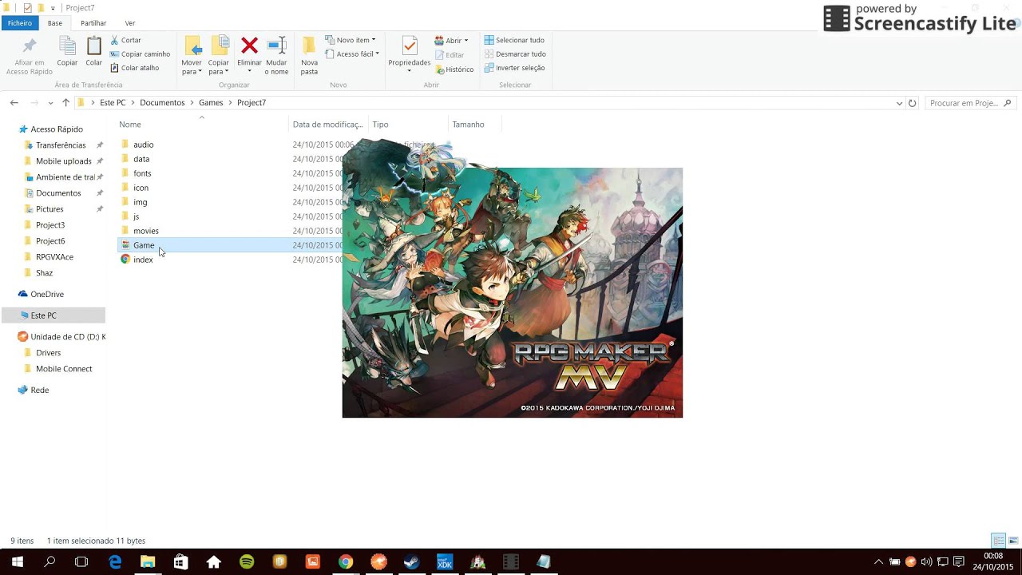Switch to the Base ribbon tab
The image size is (1022, 575).
coord(54,23)
